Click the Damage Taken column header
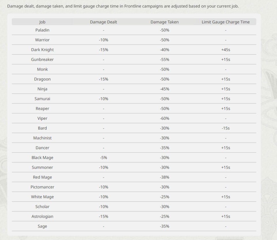The height and width of the screenshot is (240, 277). 165,22
